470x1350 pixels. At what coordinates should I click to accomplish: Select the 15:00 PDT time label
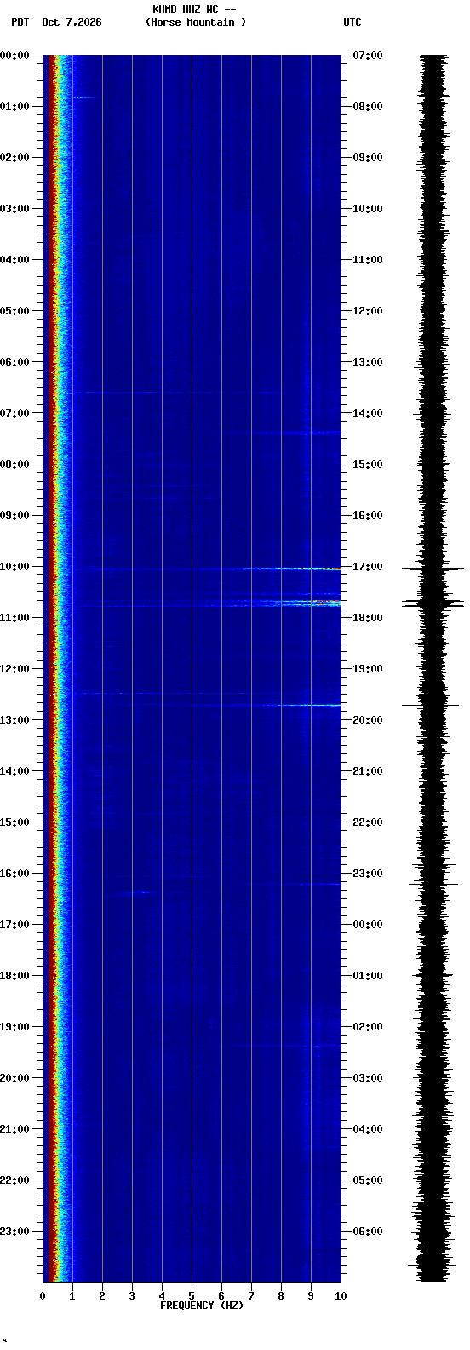click(x=14, y=822)
